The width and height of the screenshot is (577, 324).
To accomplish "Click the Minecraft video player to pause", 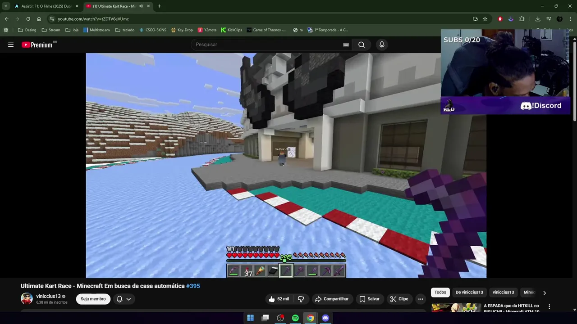I will tap(286, 166).
